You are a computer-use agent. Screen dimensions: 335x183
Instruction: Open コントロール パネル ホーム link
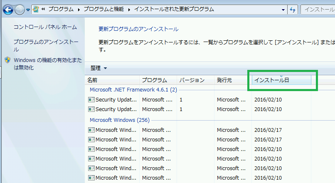[45, 27]
